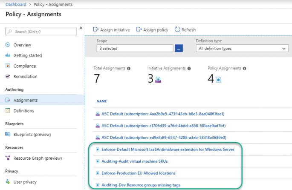Go to Dashboard via breadcrumb

coord(16,5)
